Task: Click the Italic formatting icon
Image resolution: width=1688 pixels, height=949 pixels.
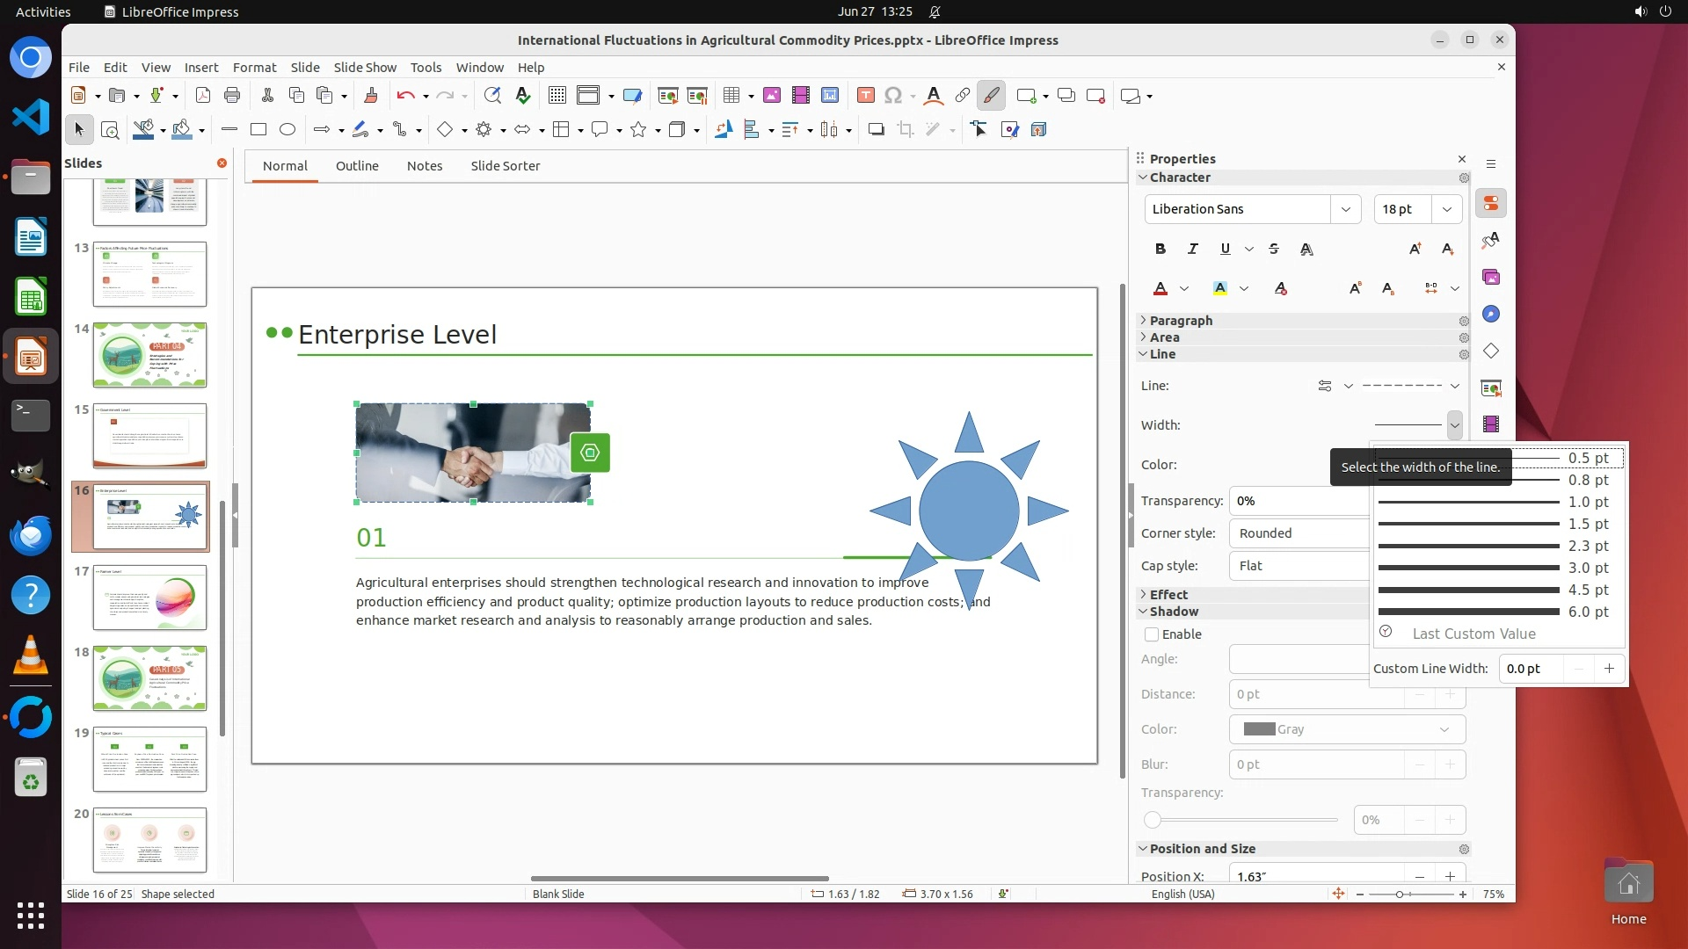Action: [x=1192, y=250]
